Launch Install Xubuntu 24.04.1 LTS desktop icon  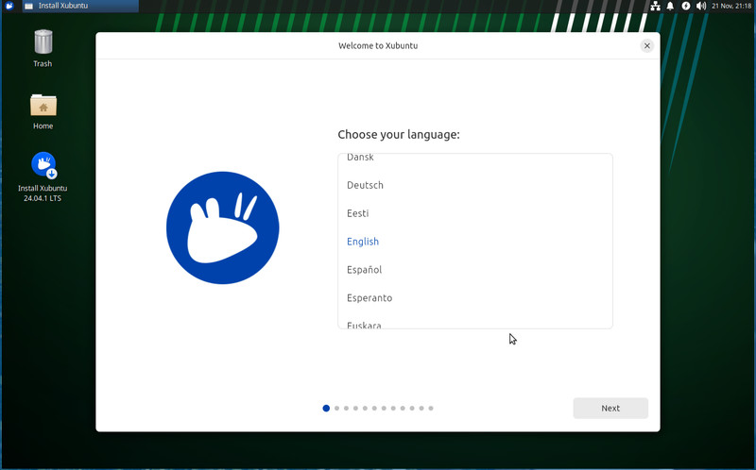(x=43, y=176)
